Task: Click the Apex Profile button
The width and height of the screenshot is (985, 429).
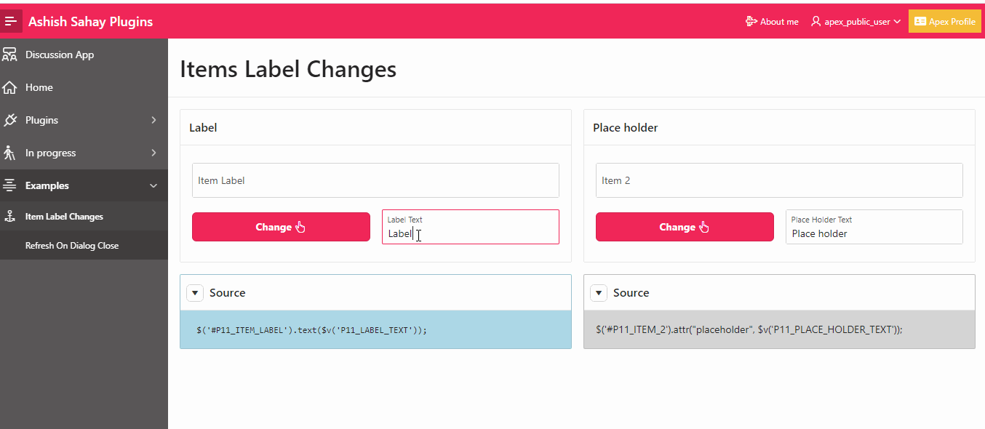Action: (x=944, y=21)
